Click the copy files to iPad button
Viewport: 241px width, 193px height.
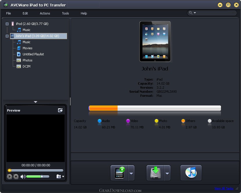(119, 173)
